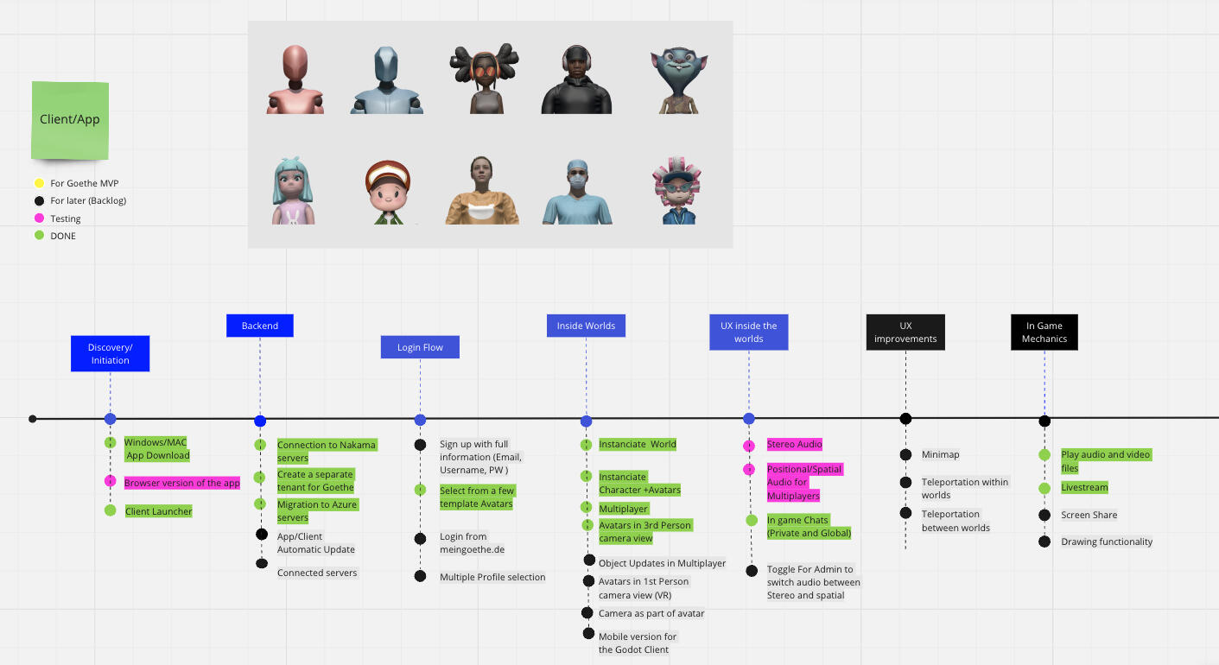1219x665 pixels.
Task: Select the black dot beside 'Minimap'
Action: tap(905, 455)
